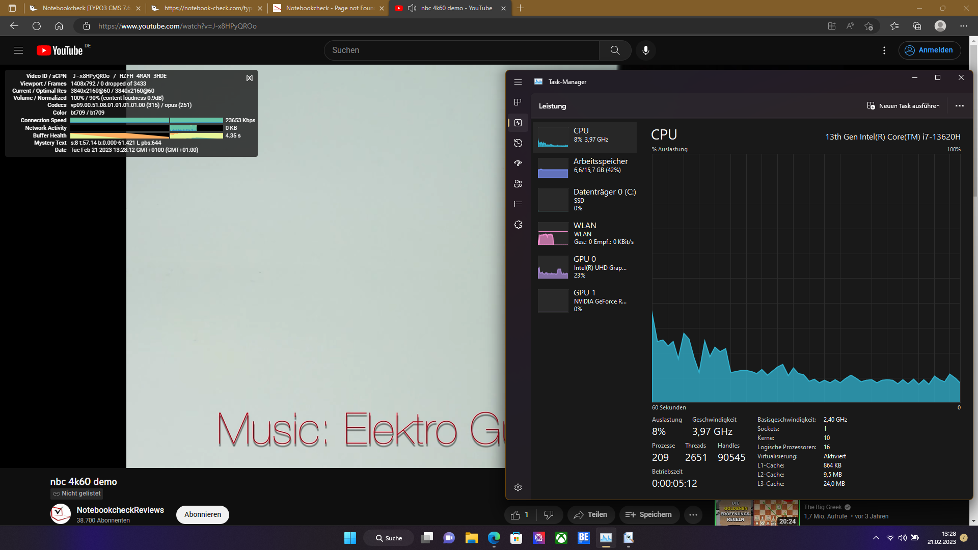Open Task Manager settings gear

(518, 487)
